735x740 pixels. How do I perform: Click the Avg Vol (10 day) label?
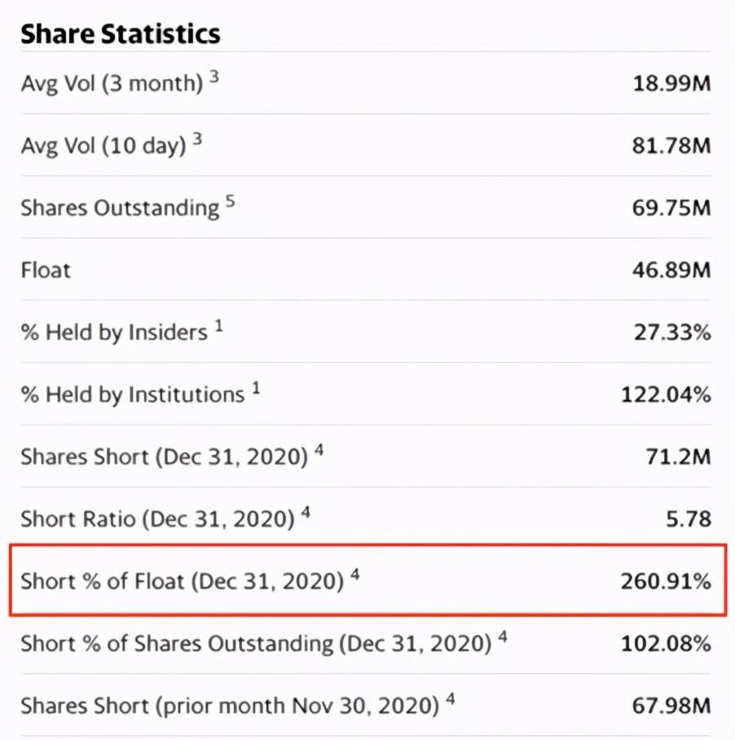tap(103, 146)
